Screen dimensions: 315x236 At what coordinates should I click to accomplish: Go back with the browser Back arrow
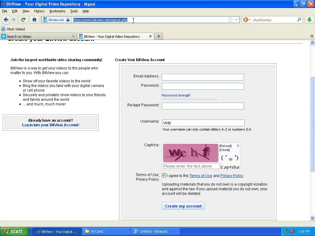[6, 20]
